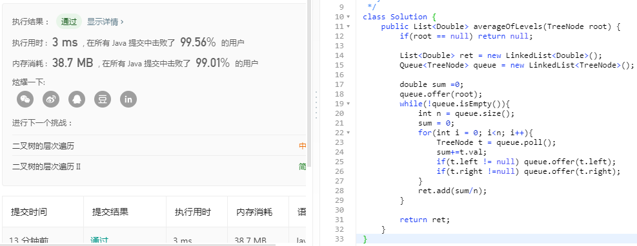637x246 pixels.
Task: Click the 执行用时 column header
Action: [193, 212]
